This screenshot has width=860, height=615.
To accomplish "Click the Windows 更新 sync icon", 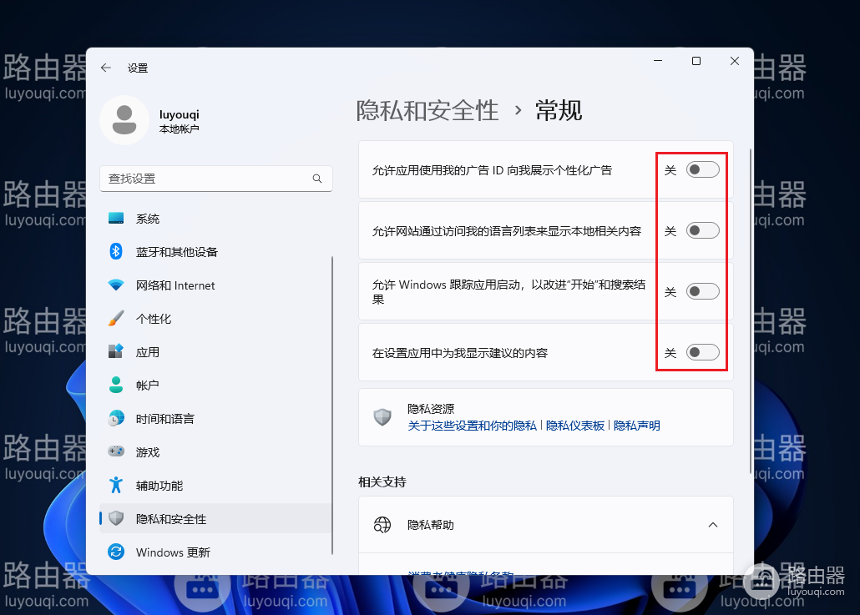I will tap(116, 552).
